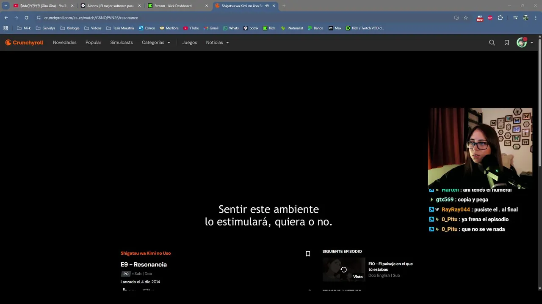The height and width of the screenshot is (304, 542).
Task: Open the media controls icon in toolbar
Action: (x=515, y=18)
